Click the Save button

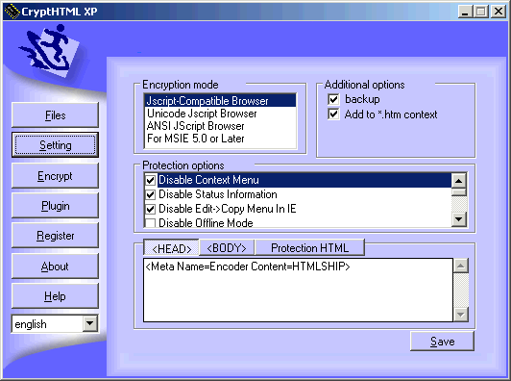(x=442, y=342)
